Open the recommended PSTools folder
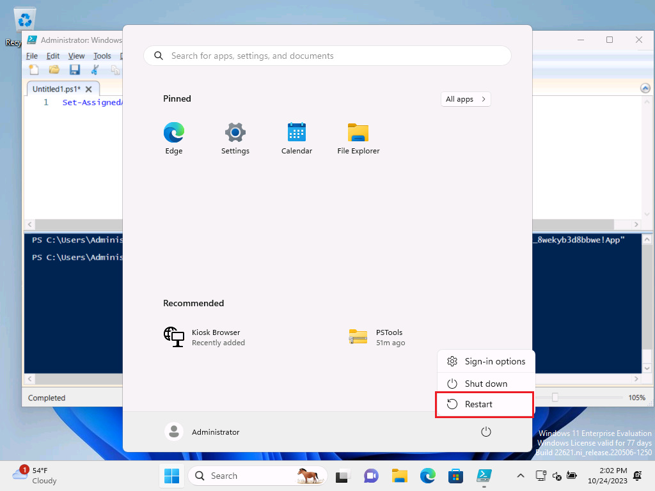655x491 pixels. point(377,338)
